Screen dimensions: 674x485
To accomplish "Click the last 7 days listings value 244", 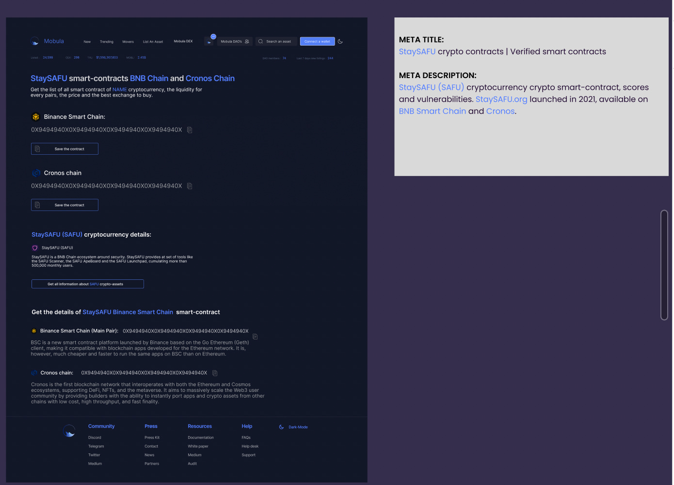I will 330,58.
